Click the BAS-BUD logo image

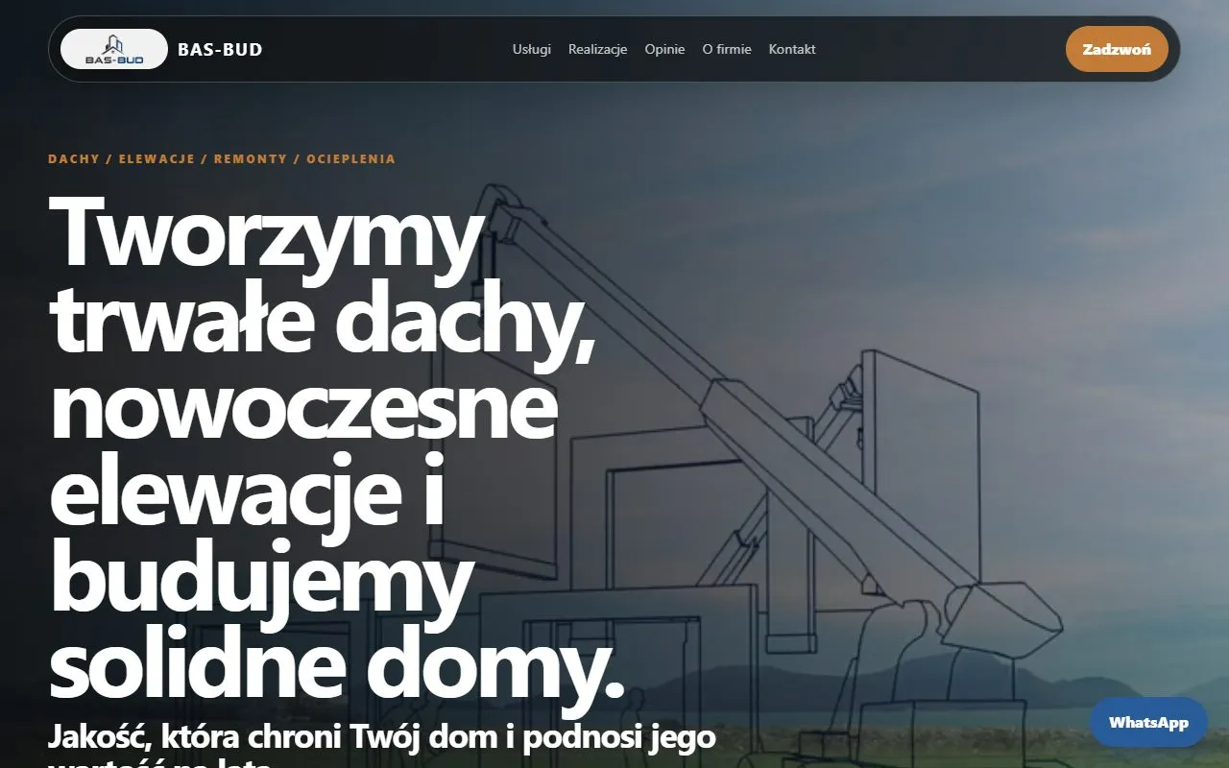pos(114,49)
